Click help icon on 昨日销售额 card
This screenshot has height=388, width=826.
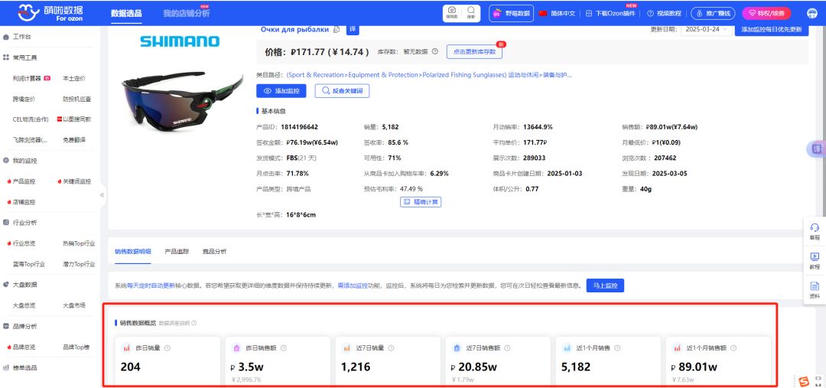[284, 348]
